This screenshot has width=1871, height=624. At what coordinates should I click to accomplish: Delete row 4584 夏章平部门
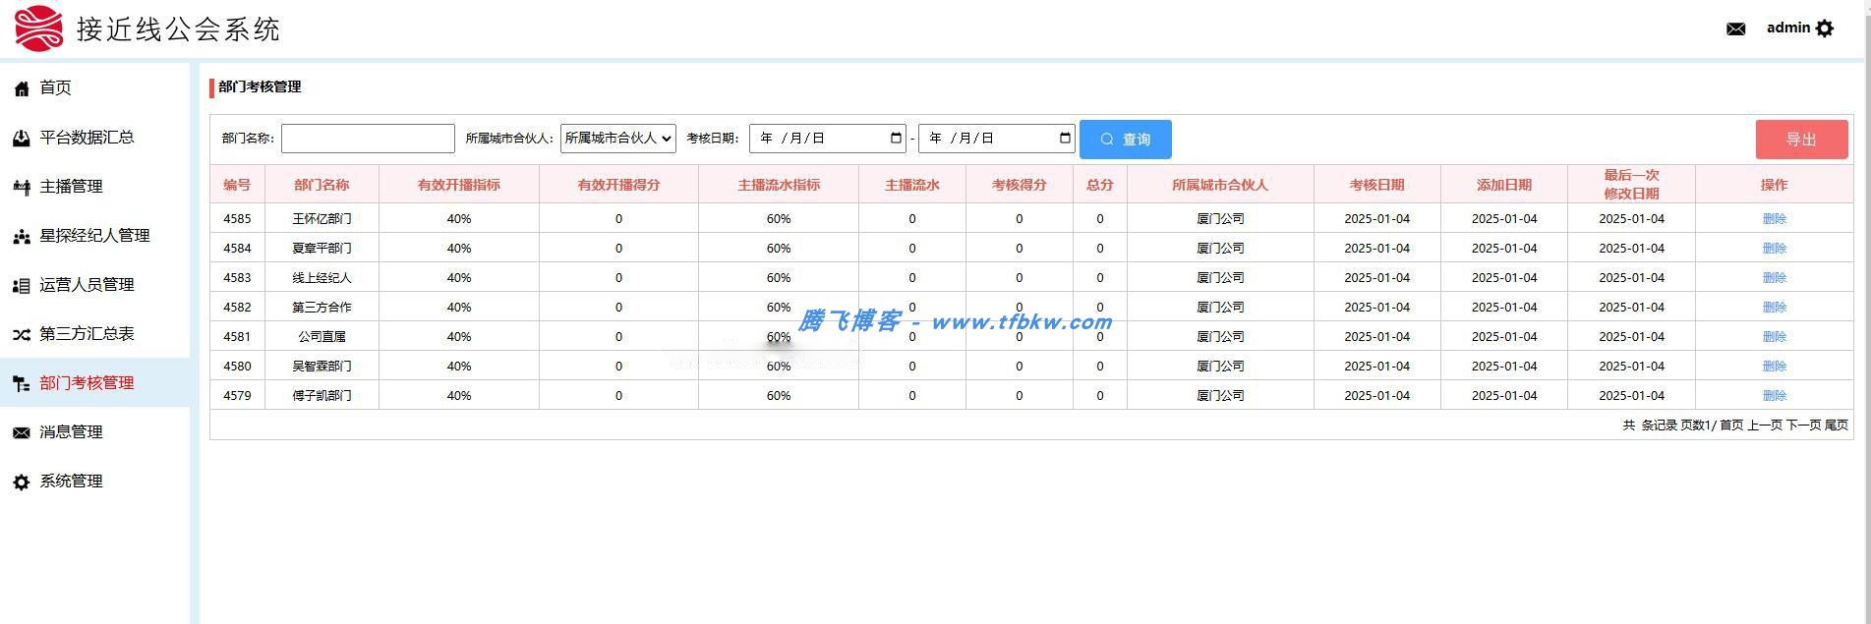pyautogui.click(x=1775, y=249)
